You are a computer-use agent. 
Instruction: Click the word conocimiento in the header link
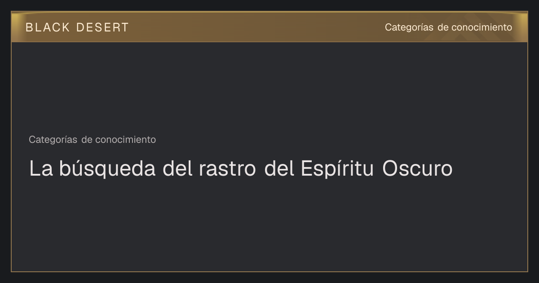[482, 27]
